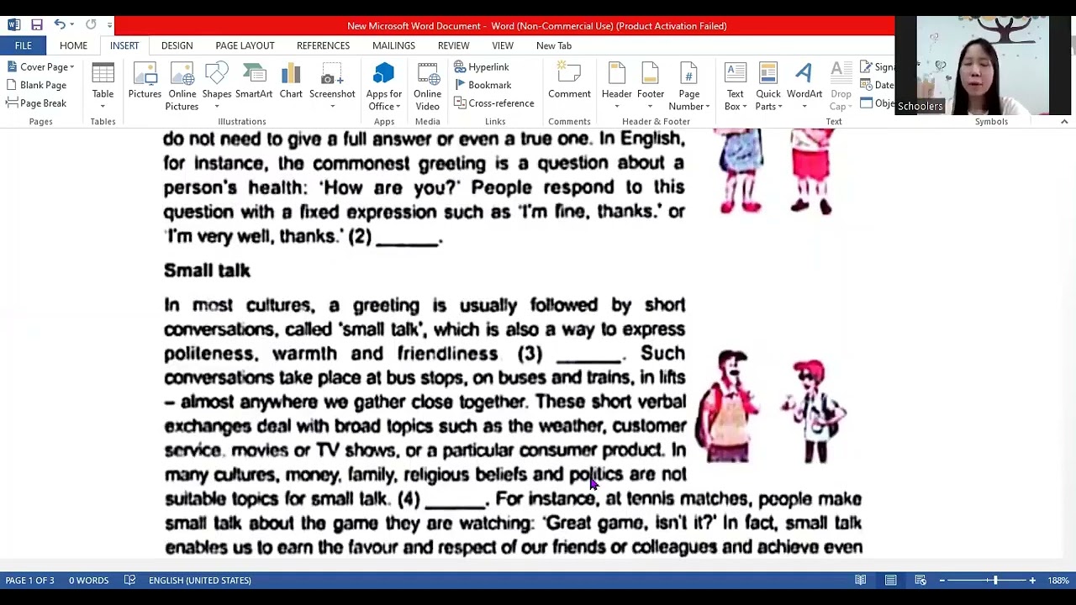This screenshot has width=1076, height=605.
Task: Open the Header gallery
Action: (x=616, y=86)
